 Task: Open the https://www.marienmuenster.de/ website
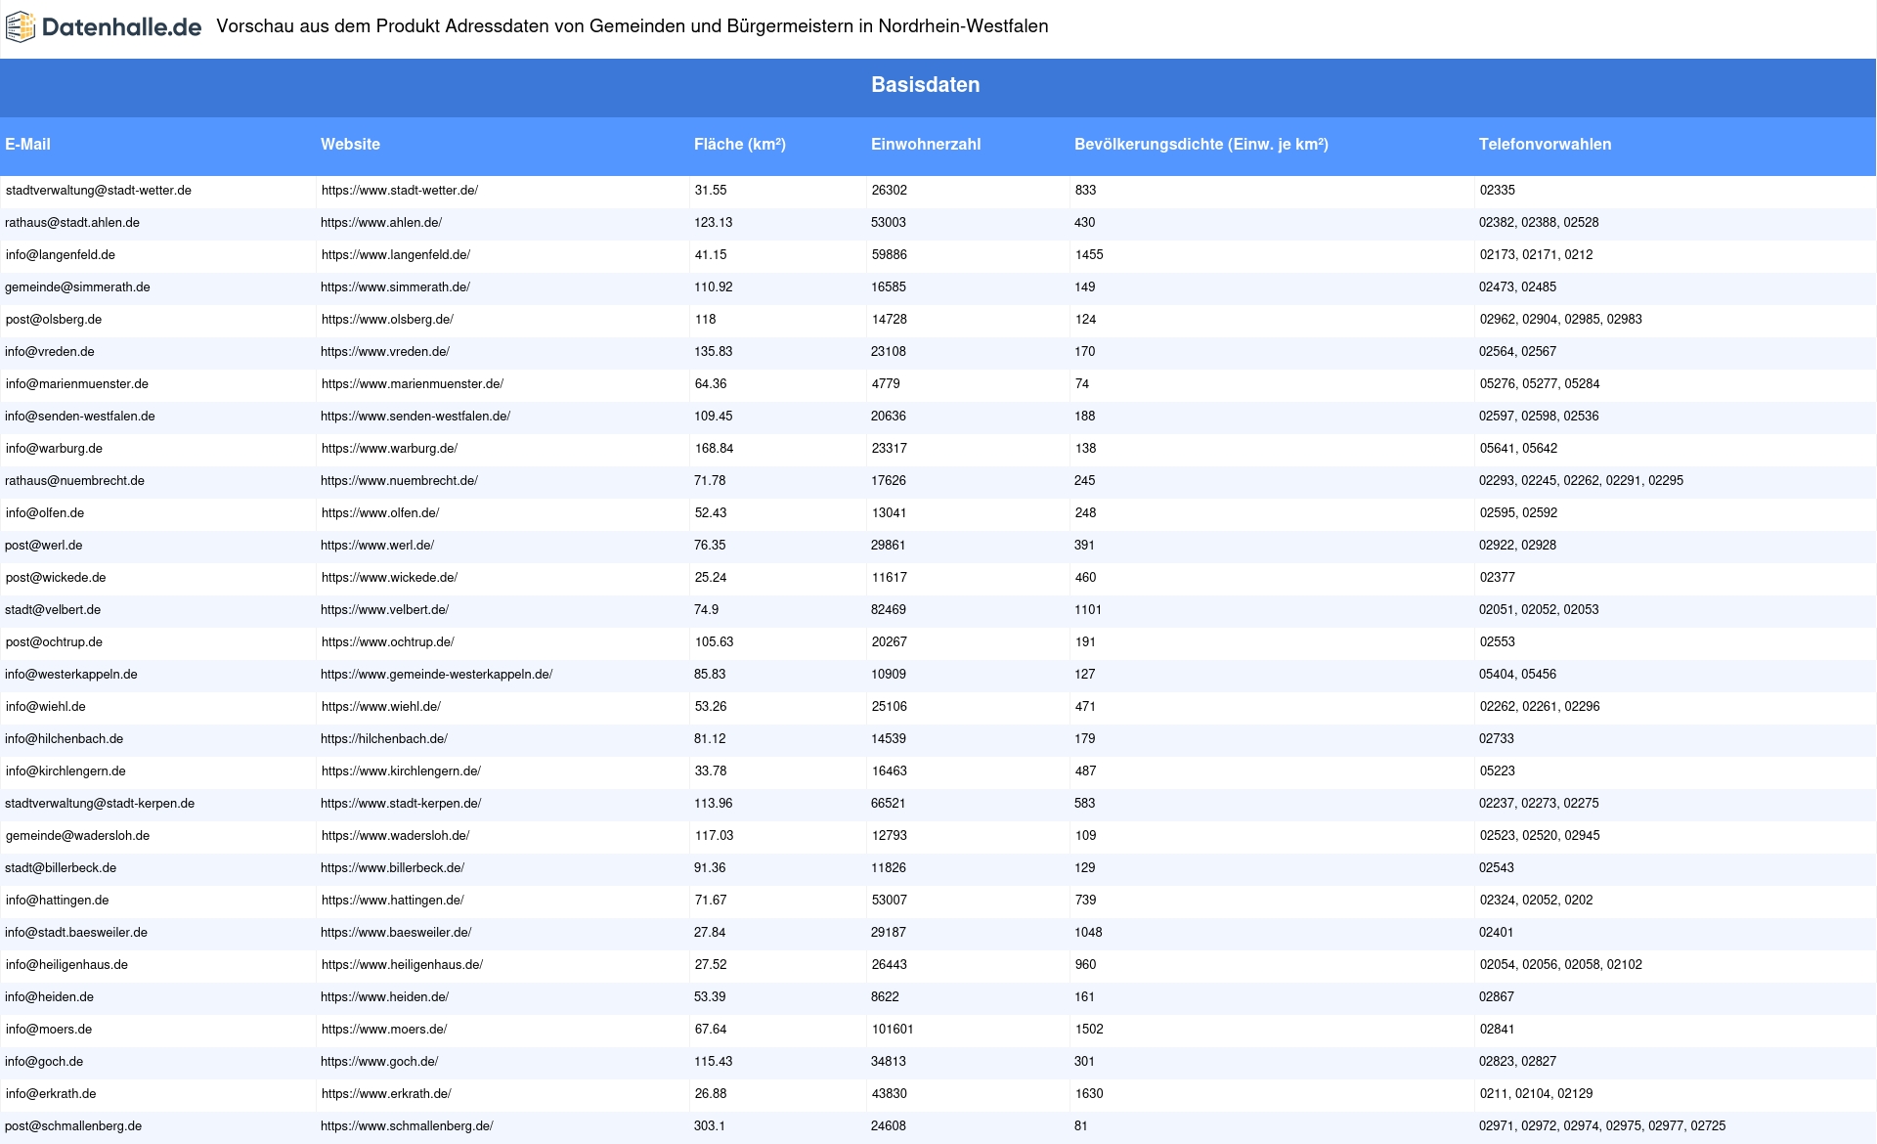[413, 384]
